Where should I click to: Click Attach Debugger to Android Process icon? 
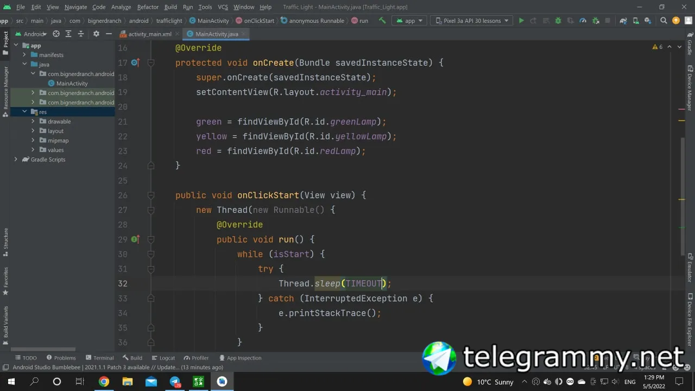(x=596, y=21)
